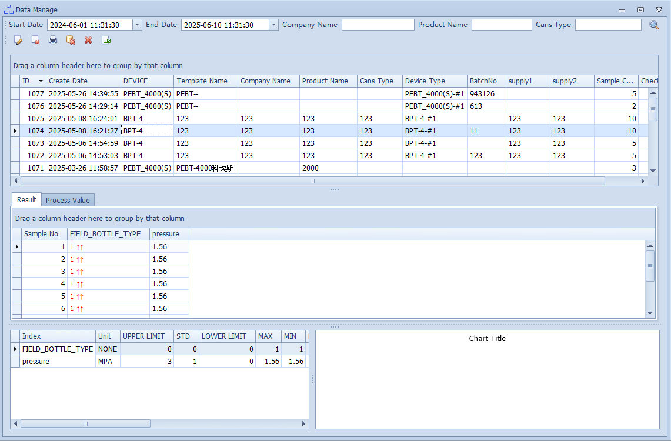Export data with the XLS icon
The width and height of the screenshot is (671, 441).
[x=106, y=40]
